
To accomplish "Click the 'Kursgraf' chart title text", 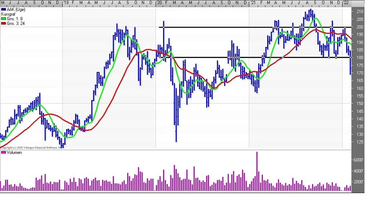I will tap(8, 14).
